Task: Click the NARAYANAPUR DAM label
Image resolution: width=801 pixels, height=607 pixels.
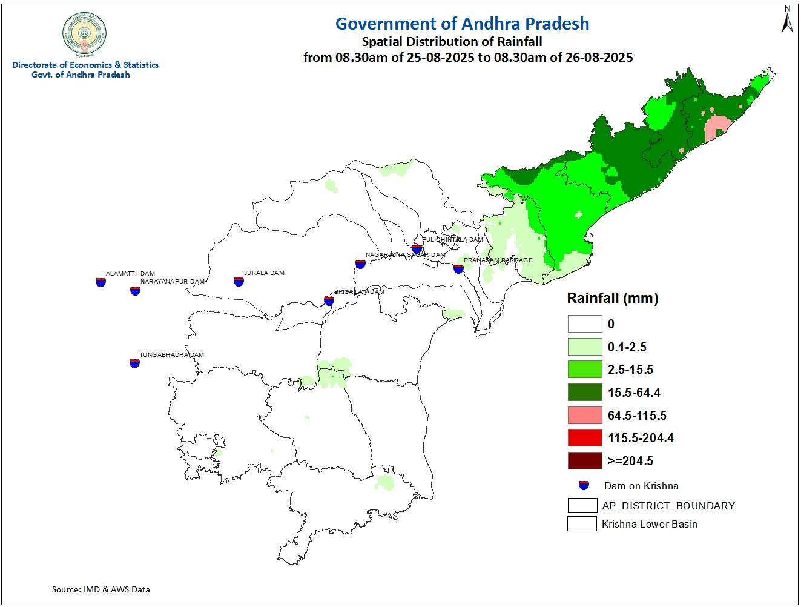Action: [173, 282]
